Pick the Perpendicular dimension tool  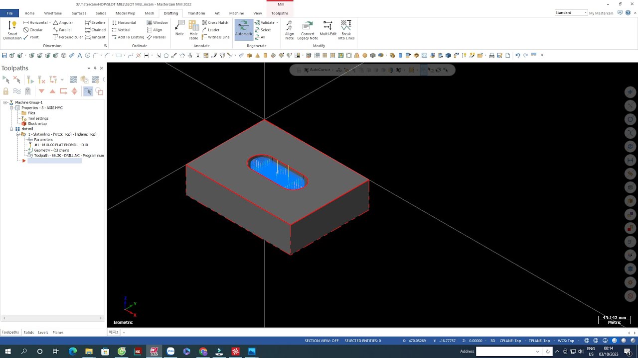[68, 37]
